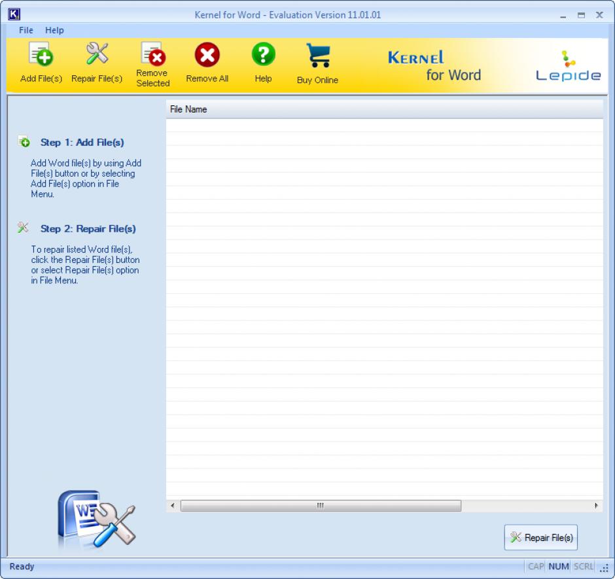
Task: Click the Word repair illustration image
Action: point(96,519)
